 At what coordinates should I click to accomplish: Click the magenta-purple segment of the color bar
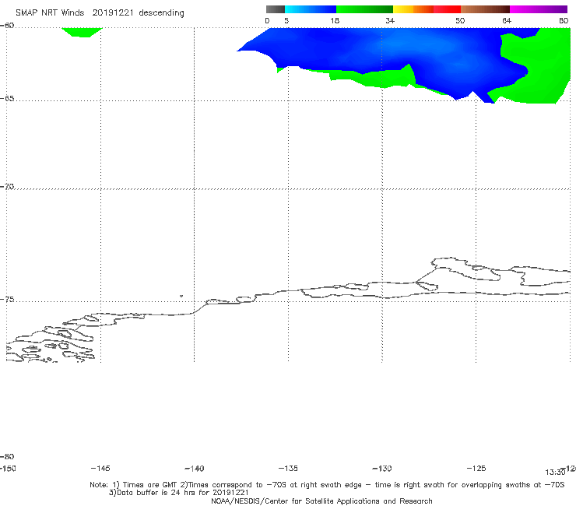[x=539, y=9]
